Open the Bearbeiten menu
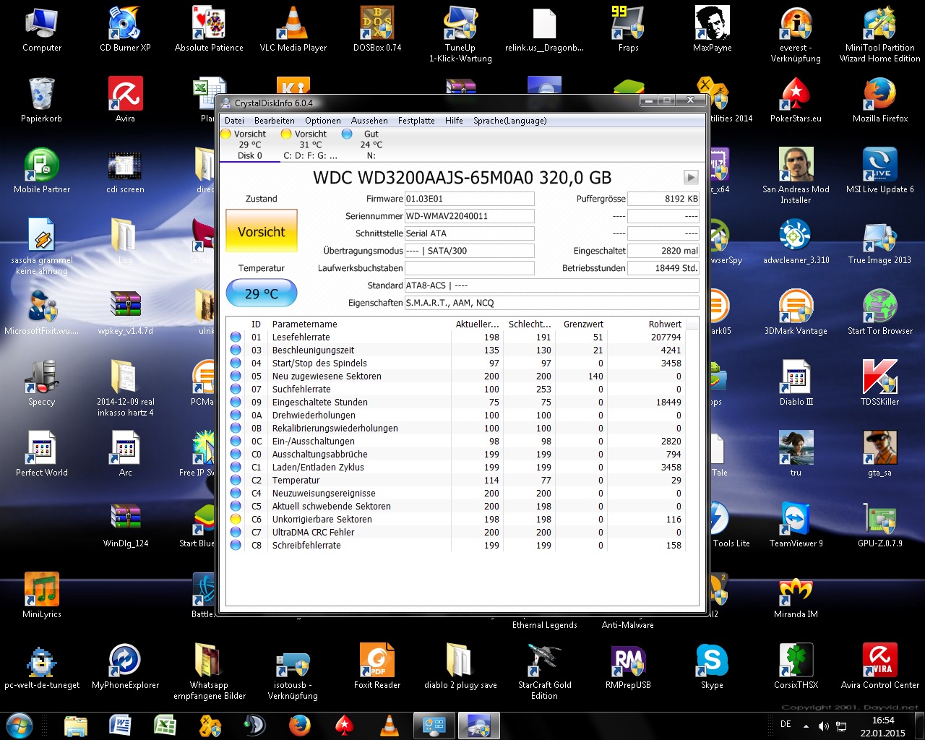925x740 pixels. pyautogui.click(x=274, y=121)
